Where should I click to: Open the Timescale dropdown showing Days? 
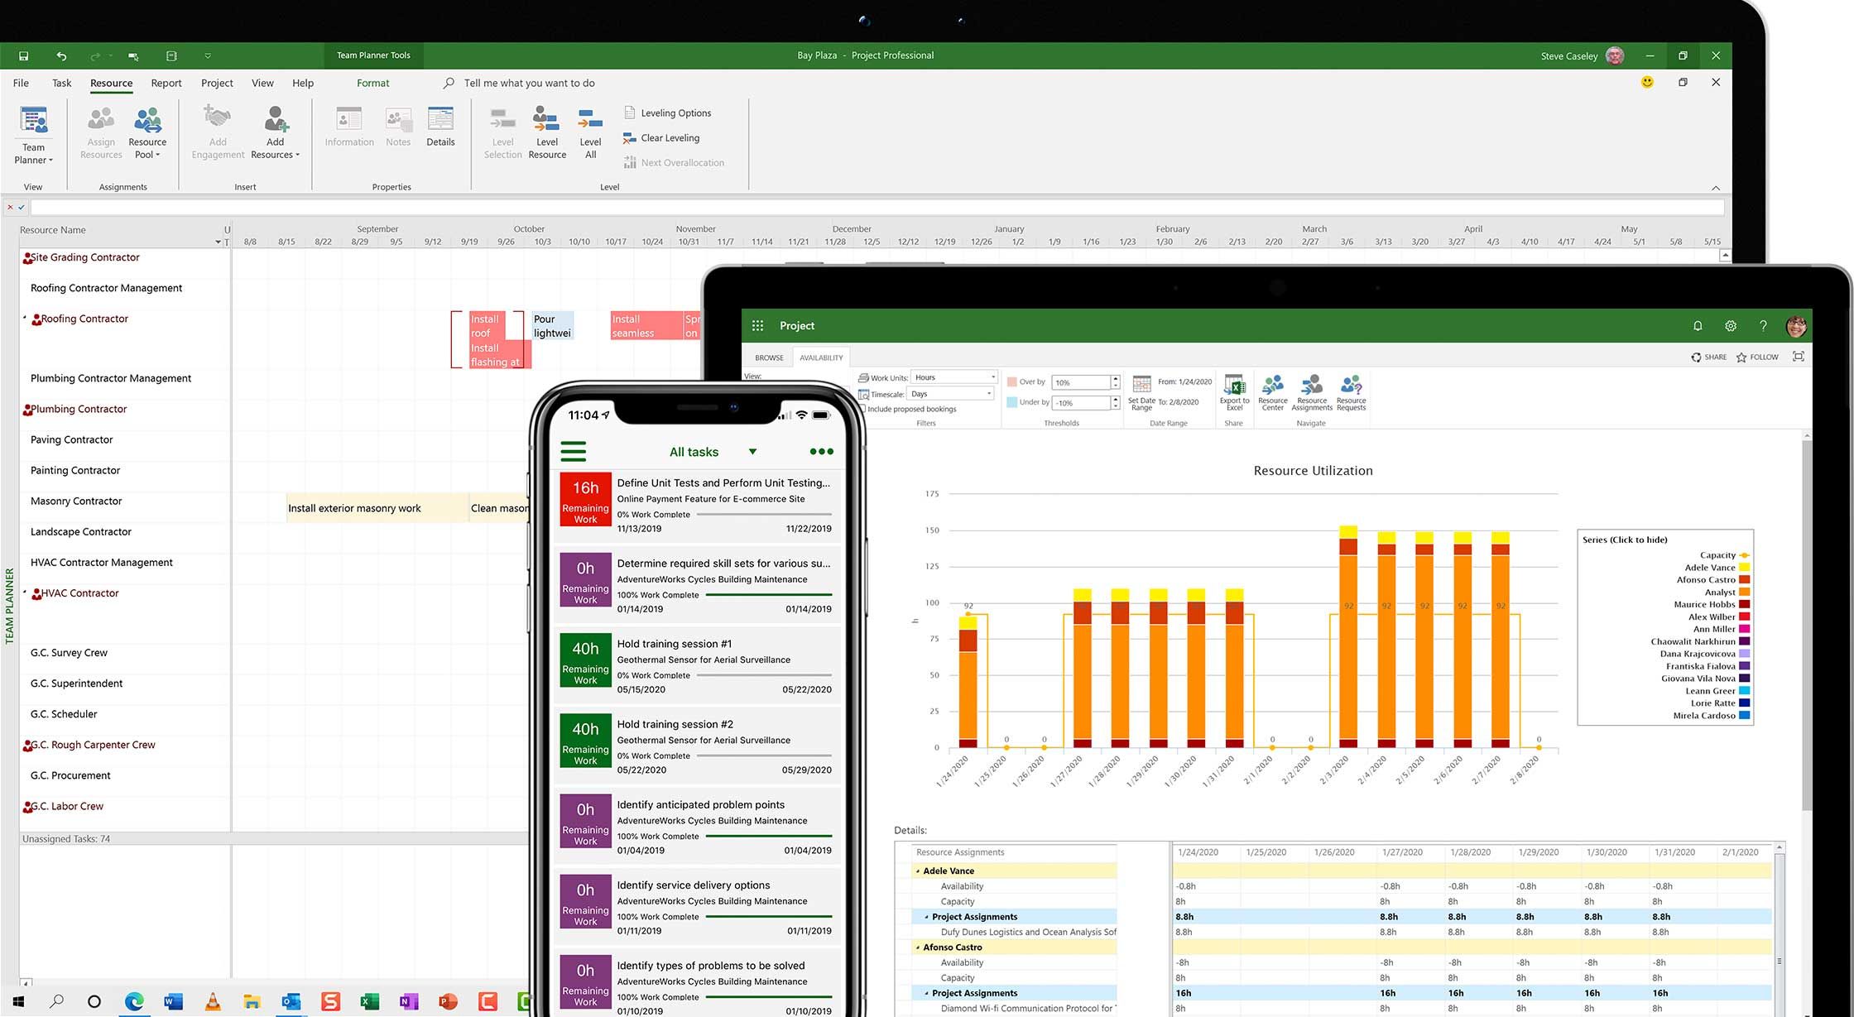click(x=950, y=394)
